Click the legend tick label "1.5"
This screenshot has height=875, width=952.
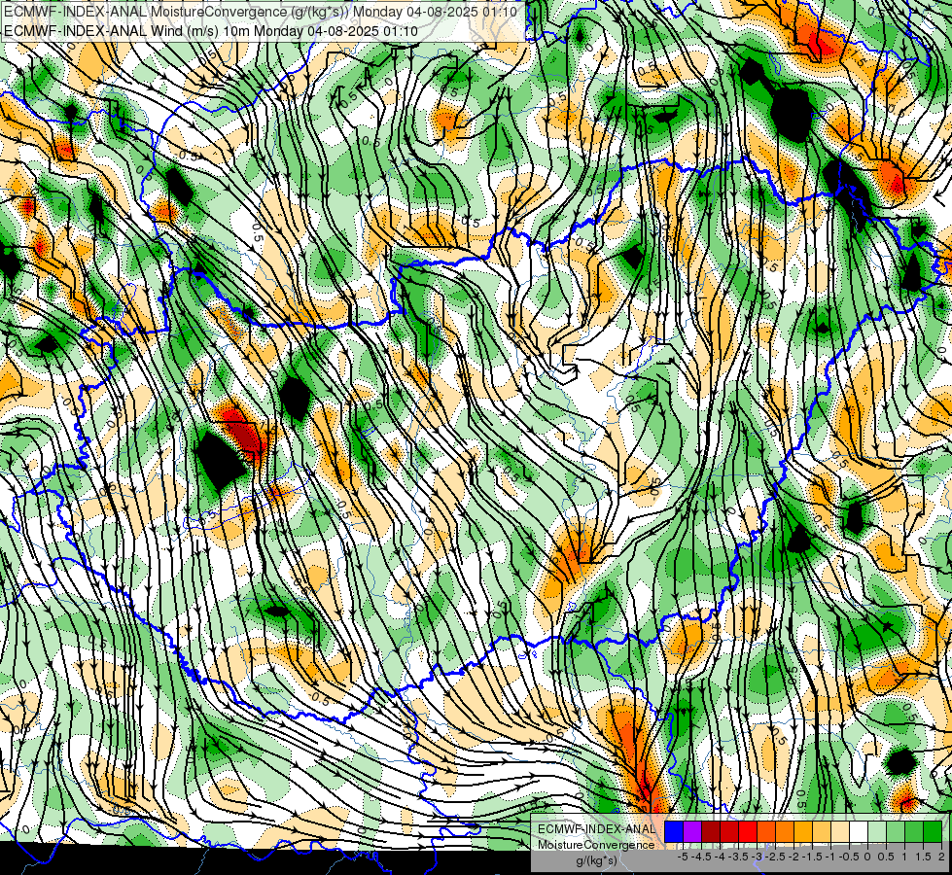click(x=924, y=857)
